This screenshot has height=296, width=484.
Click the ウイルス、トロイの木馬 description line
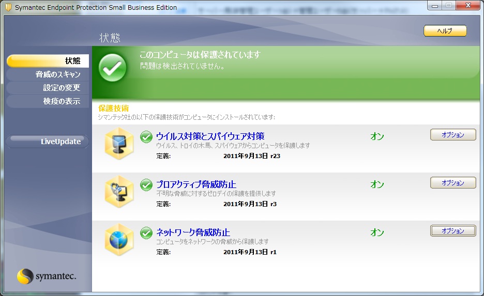click(233, 146)
